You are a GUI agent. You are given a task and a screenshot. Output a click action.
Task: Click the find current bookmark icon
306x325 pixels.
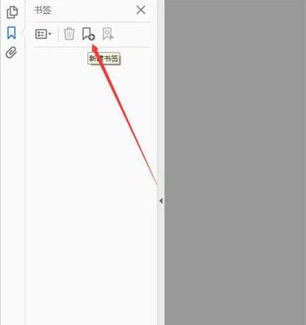[x=108, y=34]
